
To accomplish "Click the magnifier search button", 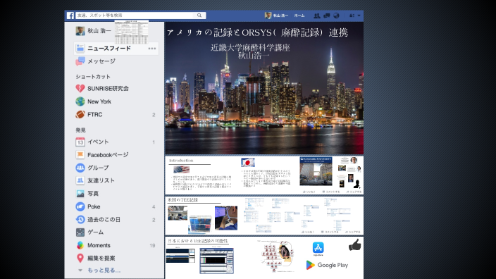I will (x=199, y=15).
